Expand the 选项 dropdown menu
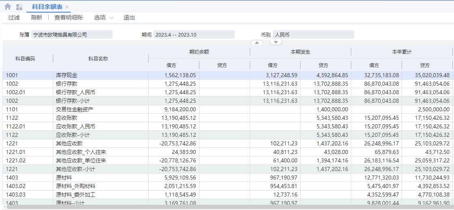The height and width of the screenshot is (210, 454). pyautogui.click(x=104, y=17)
